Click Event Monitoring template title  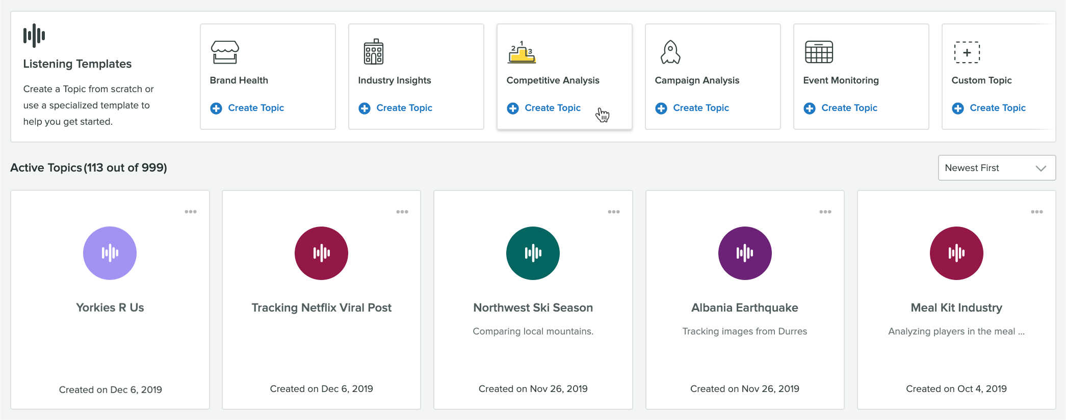[841, 80]
